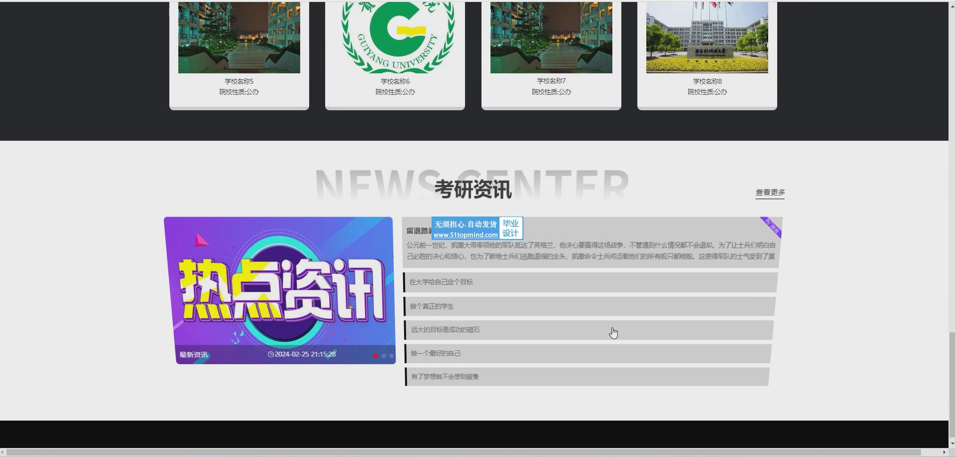The height and width of the screenshot is (457, 955).
Task: Select the second carousel dot
Action: click(384, 356)
